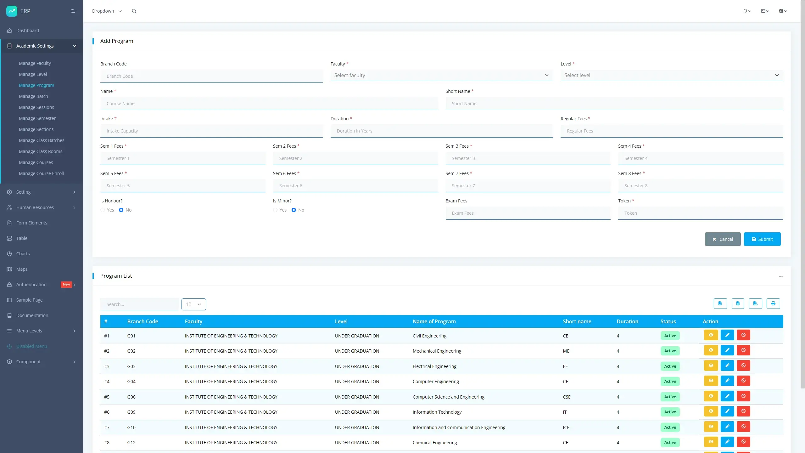Click the Semester 1 fees field
The height and width of the screenshot is (453, 805).
point(183,158)
